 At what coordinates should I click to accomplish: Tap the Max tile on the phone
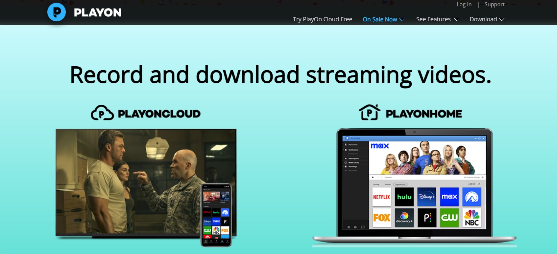pyautogui.click(x=216, y=222)
